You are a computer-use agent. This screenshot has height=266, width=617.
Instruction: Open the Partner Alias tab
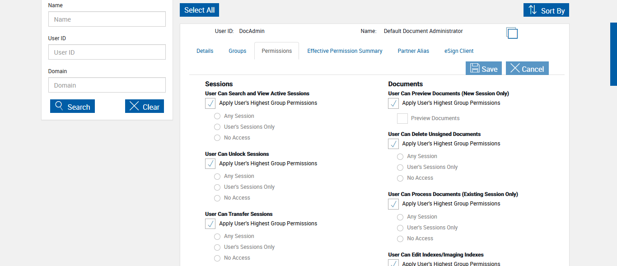click(x=413, y=51)
